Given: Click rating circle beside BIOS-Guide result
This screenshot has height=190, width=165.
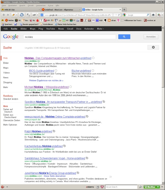Looking at the screenshot, I should [x=56, y=71].
